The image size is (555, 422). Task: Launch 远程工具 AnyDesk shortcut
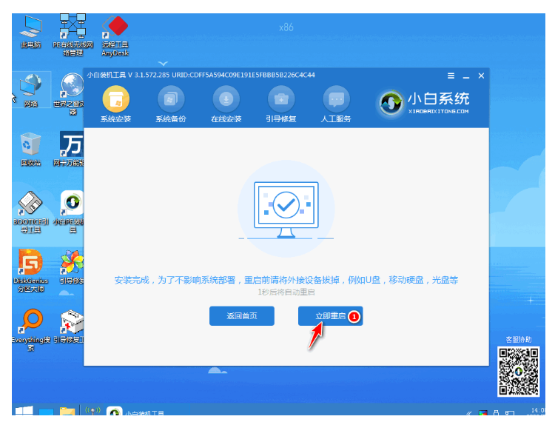115,36
